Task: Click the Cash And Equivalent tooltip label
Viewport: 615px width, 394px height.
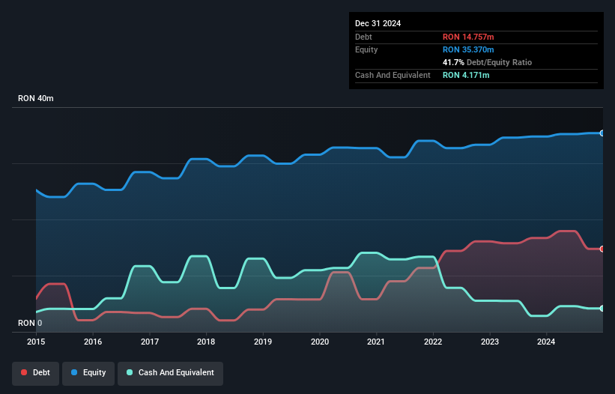Action: [x=393, y=75]
